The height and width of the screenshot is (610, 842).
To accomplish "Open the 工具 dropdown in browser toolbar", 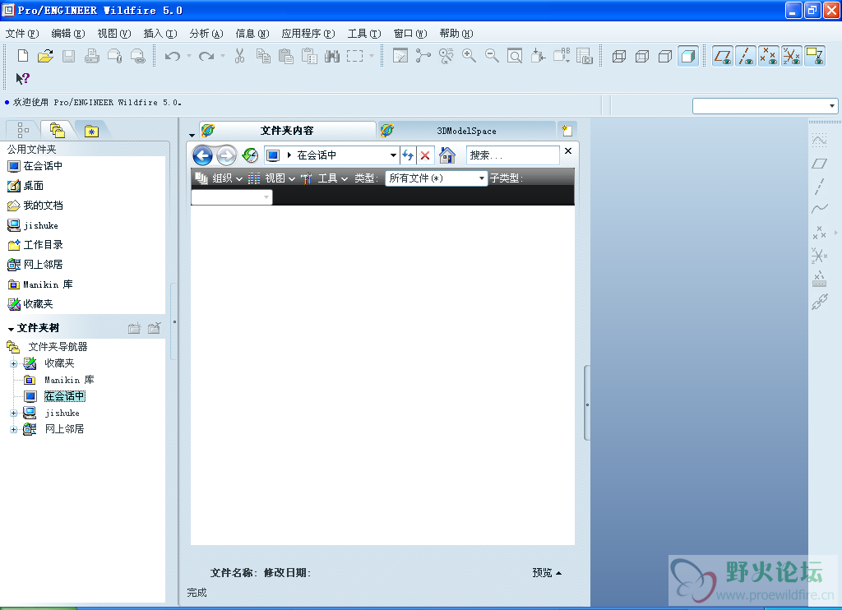I will pyautogui.click(x=324, y=178).
